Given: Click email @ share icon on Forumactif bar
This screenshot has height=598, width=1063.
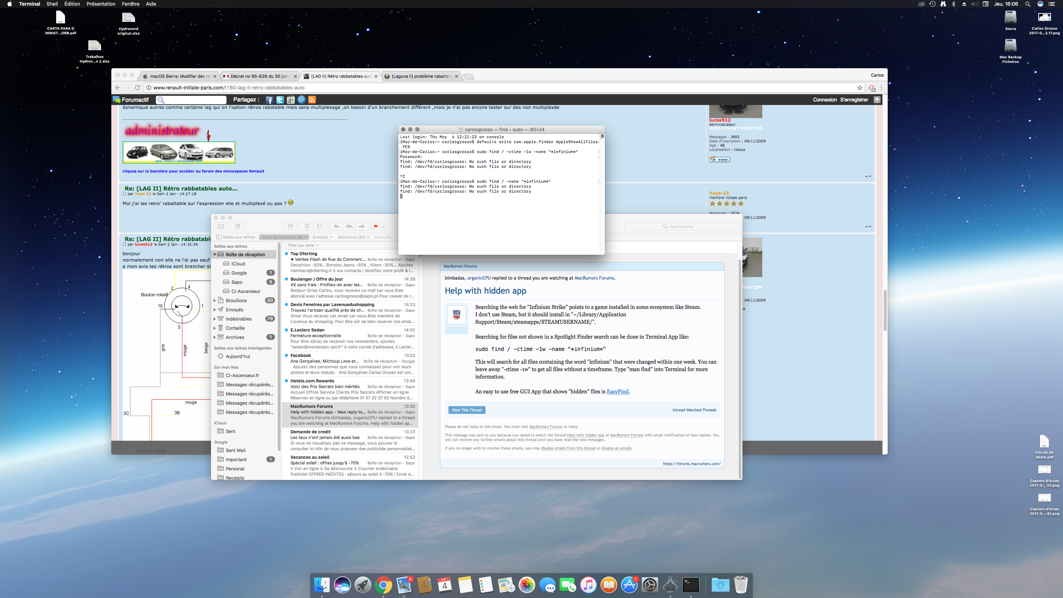Looking at the screenshot, I should (301, 100).
